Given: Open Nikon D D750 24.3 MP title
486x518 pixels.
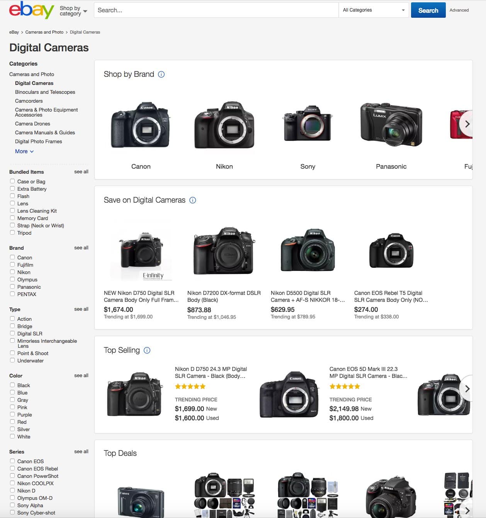Looking at the screenshot, I should tap(211, 373).
